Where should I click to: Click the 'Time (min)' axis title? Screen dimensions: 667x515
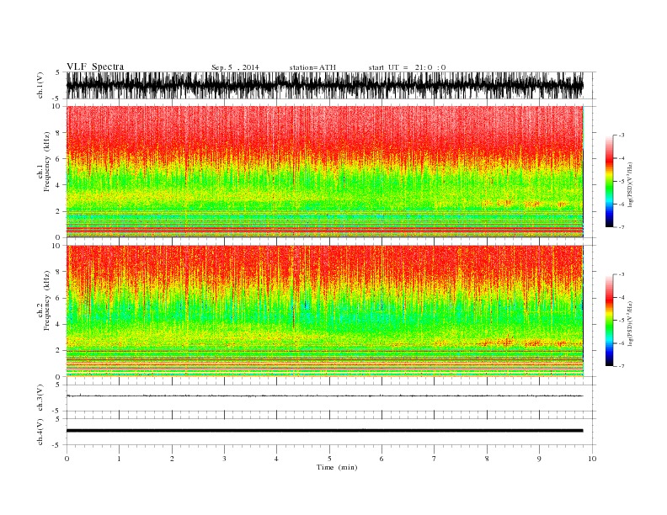tap(337, 467)
